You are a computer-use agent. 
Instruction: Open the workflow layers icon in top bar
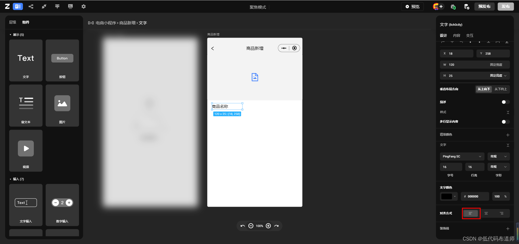pyautogui.click(x=57, y=6)
